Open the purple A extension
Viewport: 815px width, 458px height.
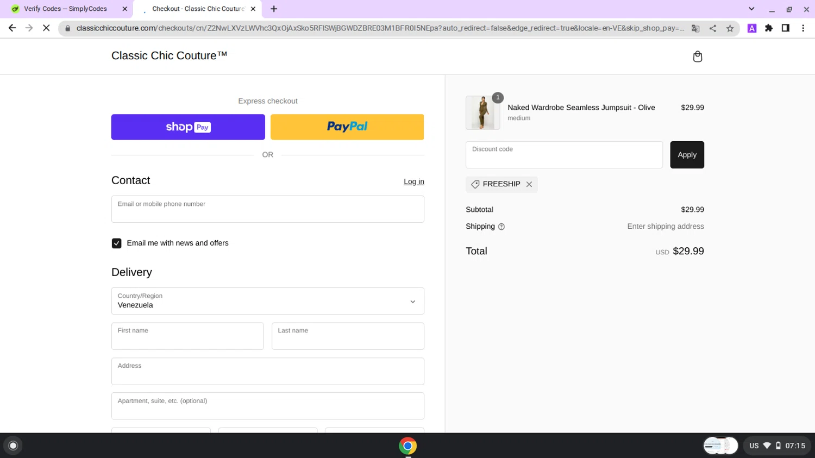752,28
